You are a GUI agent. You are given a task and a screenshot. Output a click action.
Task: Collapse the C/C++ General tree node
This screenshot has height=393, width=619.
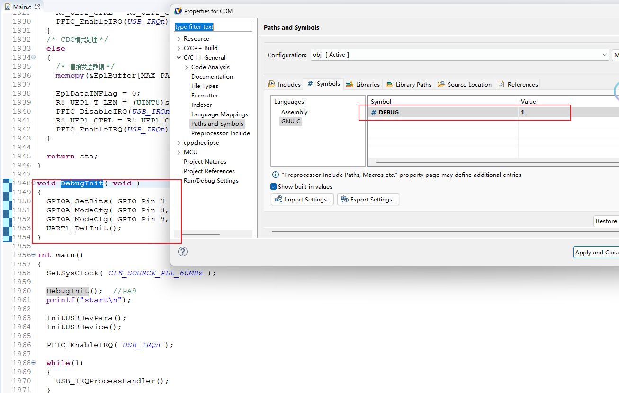tap(179, 58)
